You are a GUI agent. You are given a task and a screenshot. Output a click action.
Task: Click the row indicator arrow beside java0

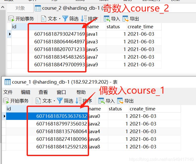(x=4, y=116)
